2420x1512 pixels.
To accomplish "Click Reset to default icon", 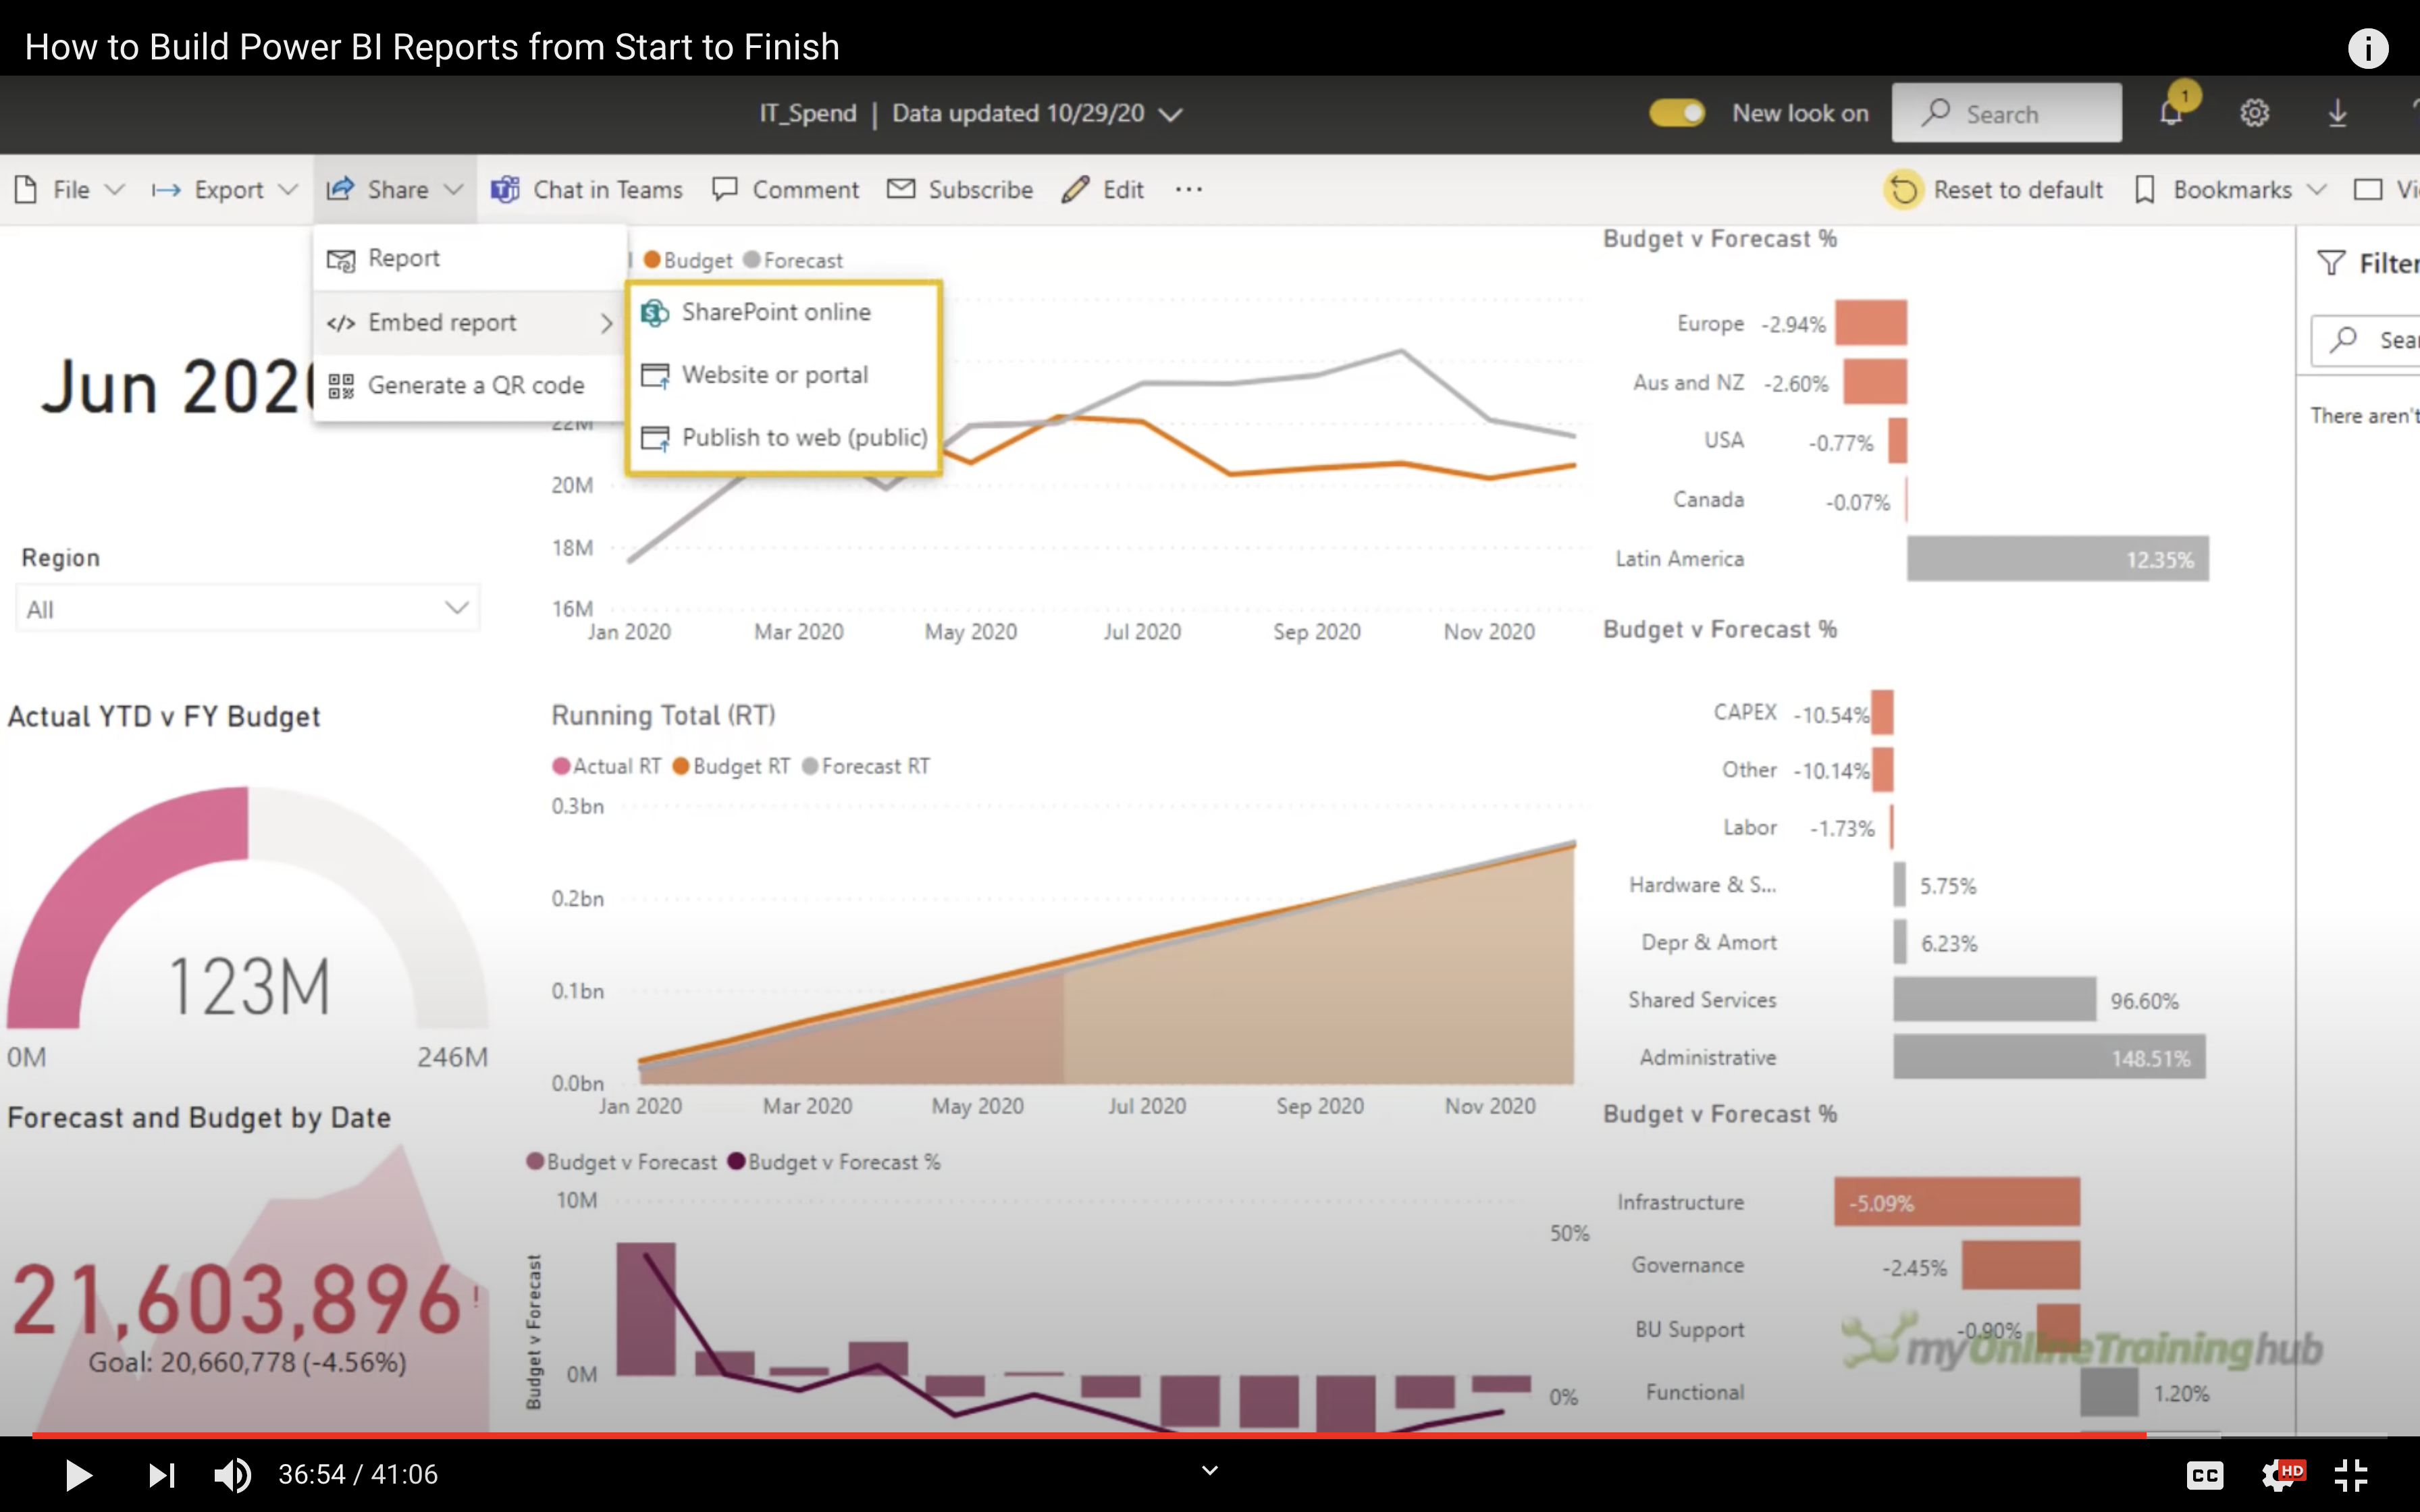I will pos(1903,189).
